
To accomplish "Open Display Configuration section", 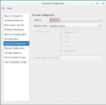I will click(x=16, y=48).
